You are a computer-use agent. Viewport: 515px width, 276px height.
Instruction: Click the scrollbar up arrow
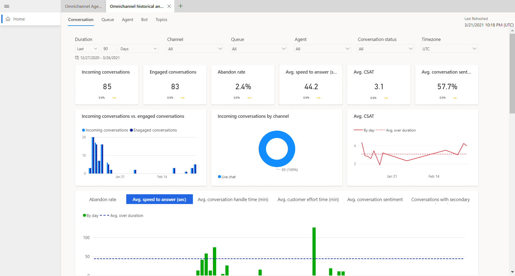512,30
